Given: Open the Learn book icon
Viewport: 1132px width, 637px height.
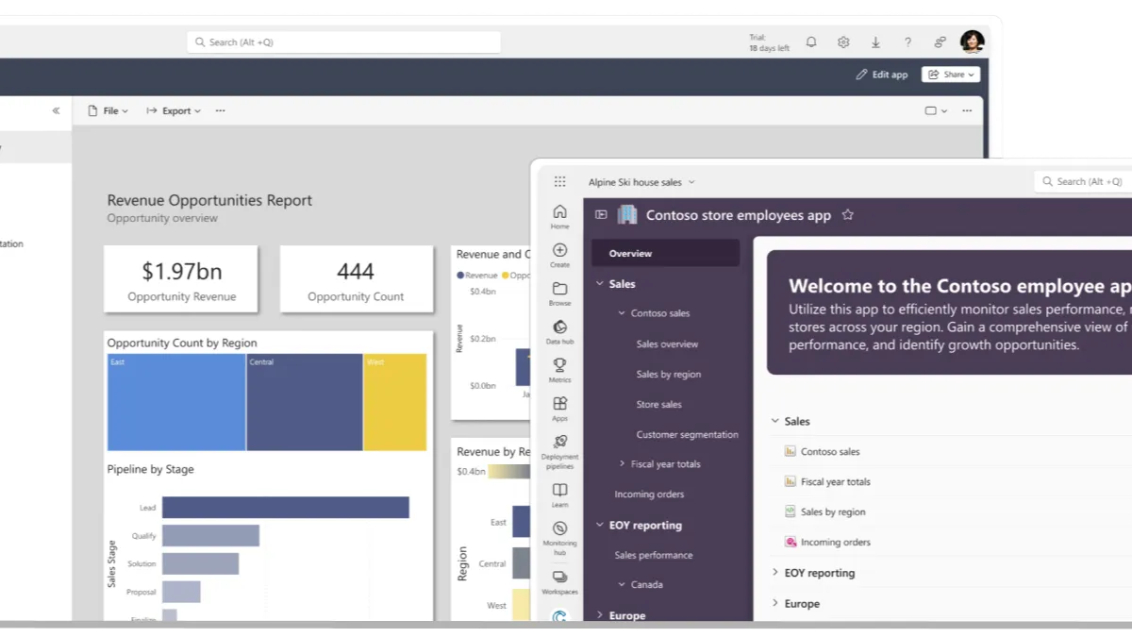Looking at the screenshot, I should pos(559,495).
